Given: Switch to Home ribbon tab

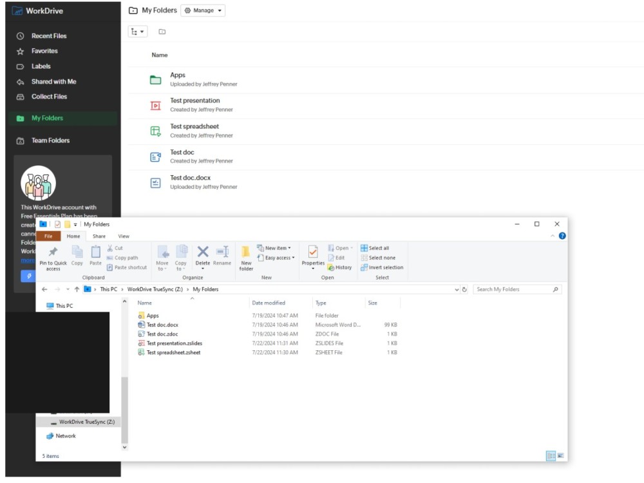Looking at the screenshot, I should (x=73, y=236).
